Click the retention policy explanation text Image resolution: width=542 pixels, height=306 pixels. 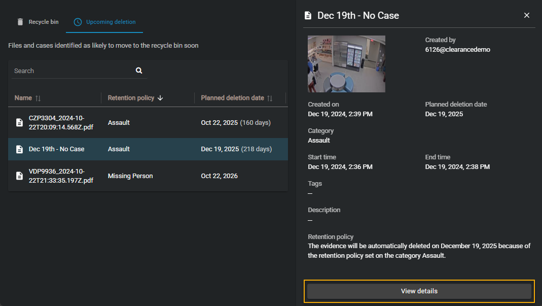[x=419, y=251]
